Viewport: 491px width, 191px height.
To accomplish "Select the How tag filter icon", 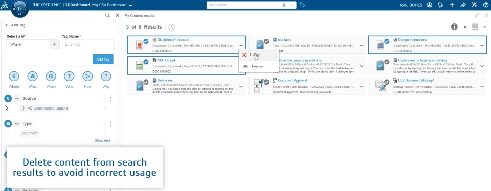I will click(87, 76).
